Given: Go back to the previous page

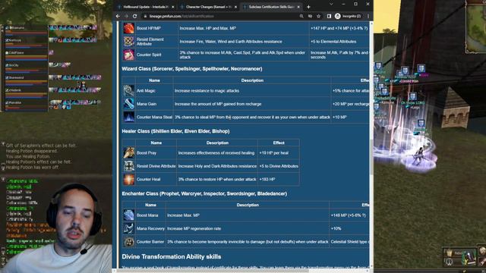Looking at the screenshot, I should (x=118, y=16).
